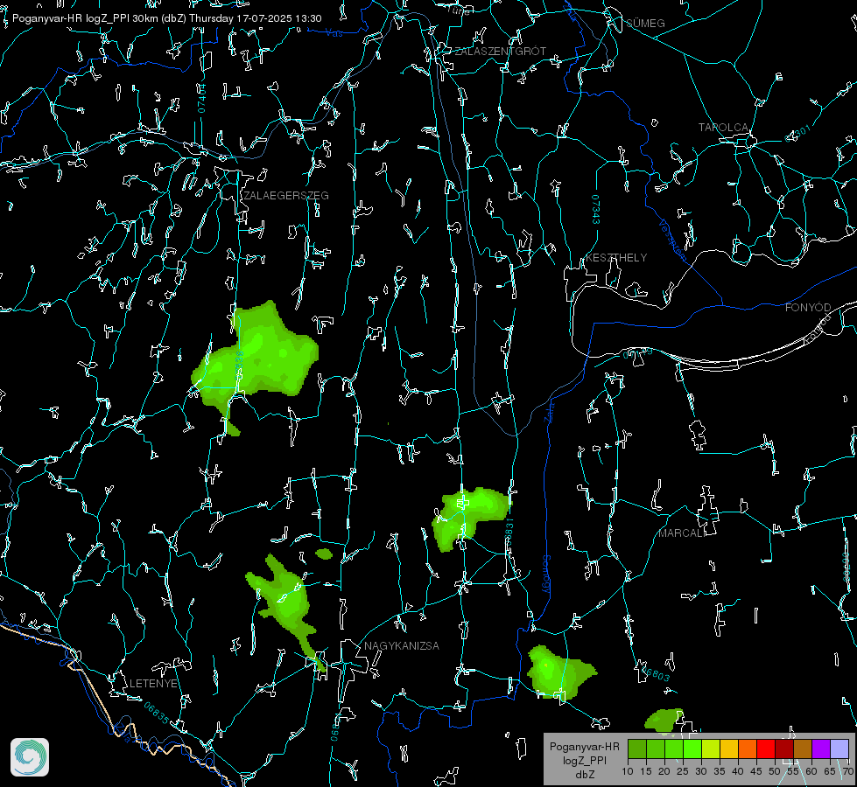The image size is (857, 787).
Task: Click the ZALASZENTGRÓT city label
Action: tap(501, 52)
